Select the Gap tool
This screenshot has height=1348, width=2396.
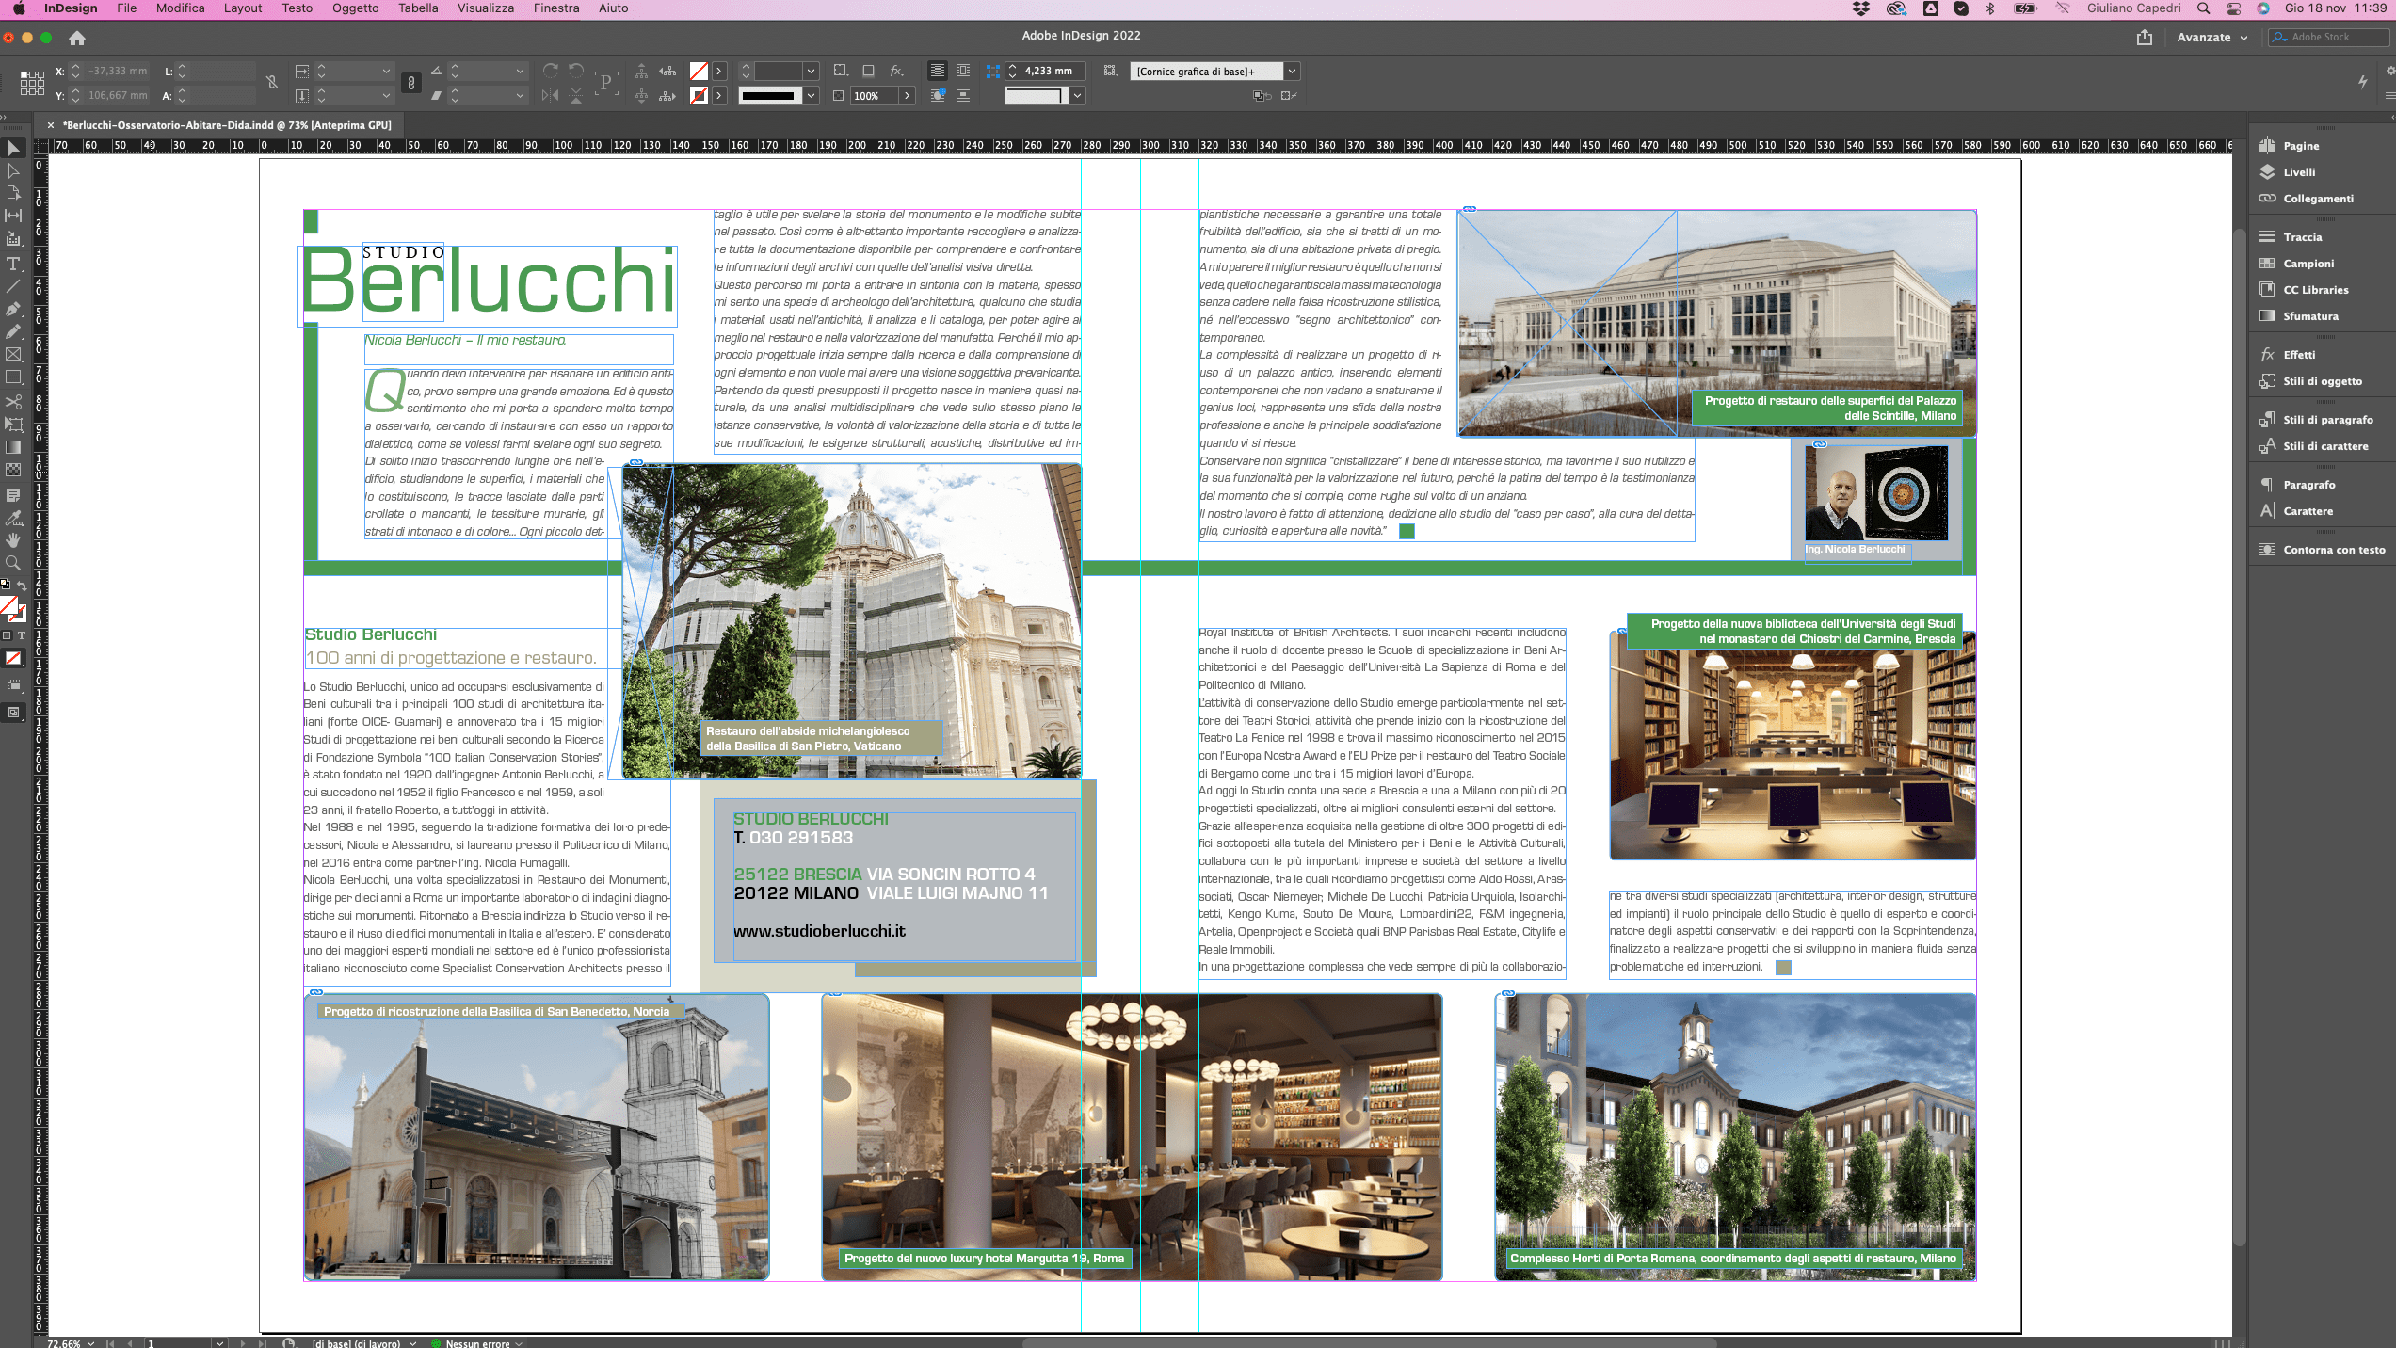[x=13, y=217]
